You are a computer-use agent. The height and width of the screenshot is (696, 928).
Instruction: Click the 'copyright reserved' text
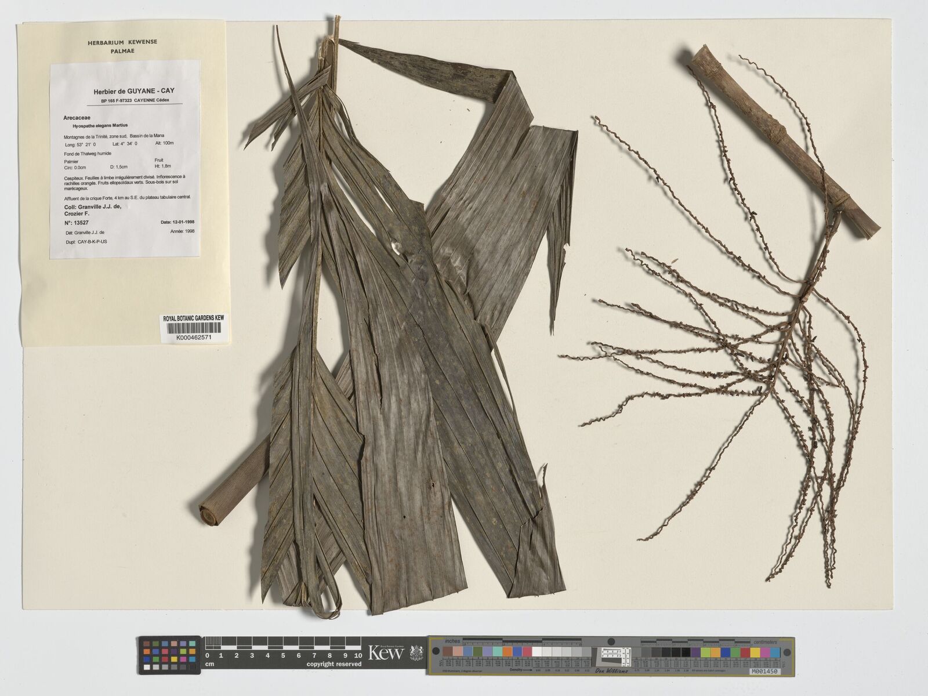[333, 664]
